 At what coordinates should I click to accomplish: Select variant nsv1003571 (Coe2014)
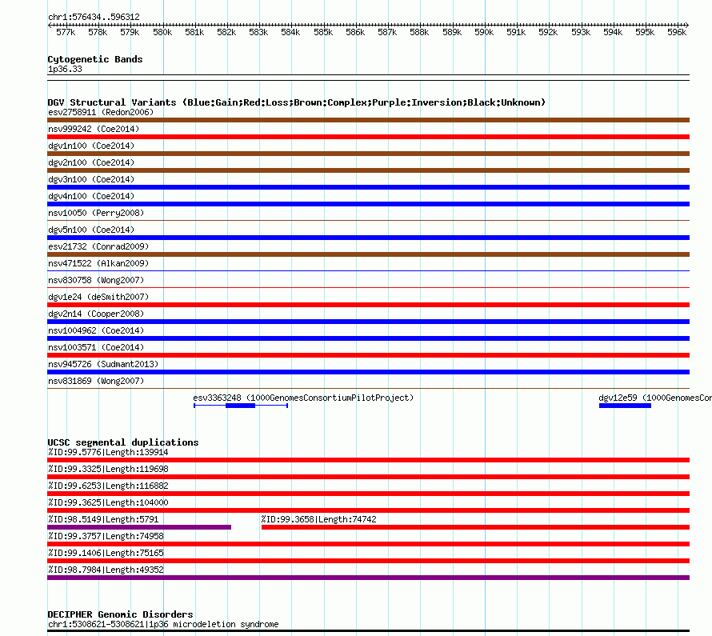point(96,347)
